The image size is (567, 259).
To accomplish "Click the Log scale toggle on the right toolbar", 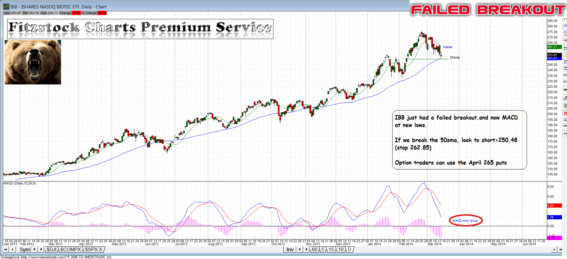I will point(565,40).
